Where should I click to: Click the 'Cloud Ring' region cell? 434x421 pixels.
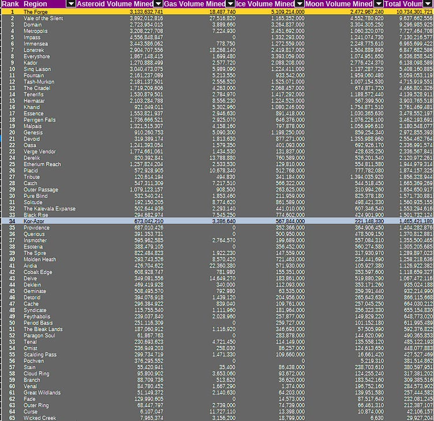tap(36, 374)
